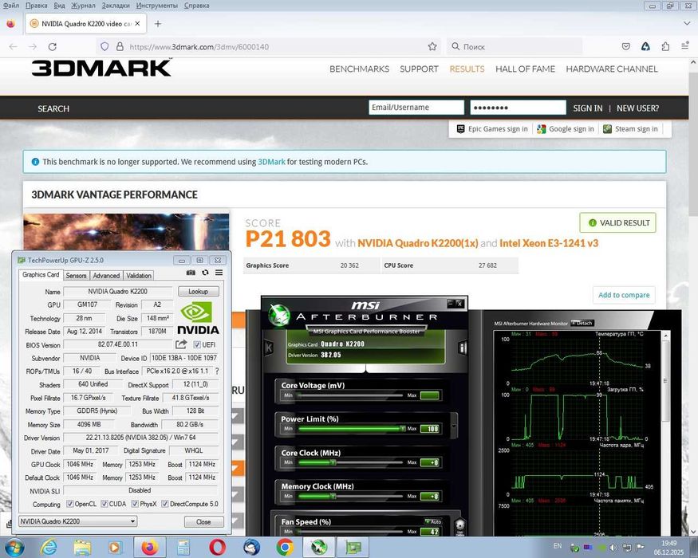Open GPU-Z hamburger settings menu
The image size is (698, 558).
(219, 273)
